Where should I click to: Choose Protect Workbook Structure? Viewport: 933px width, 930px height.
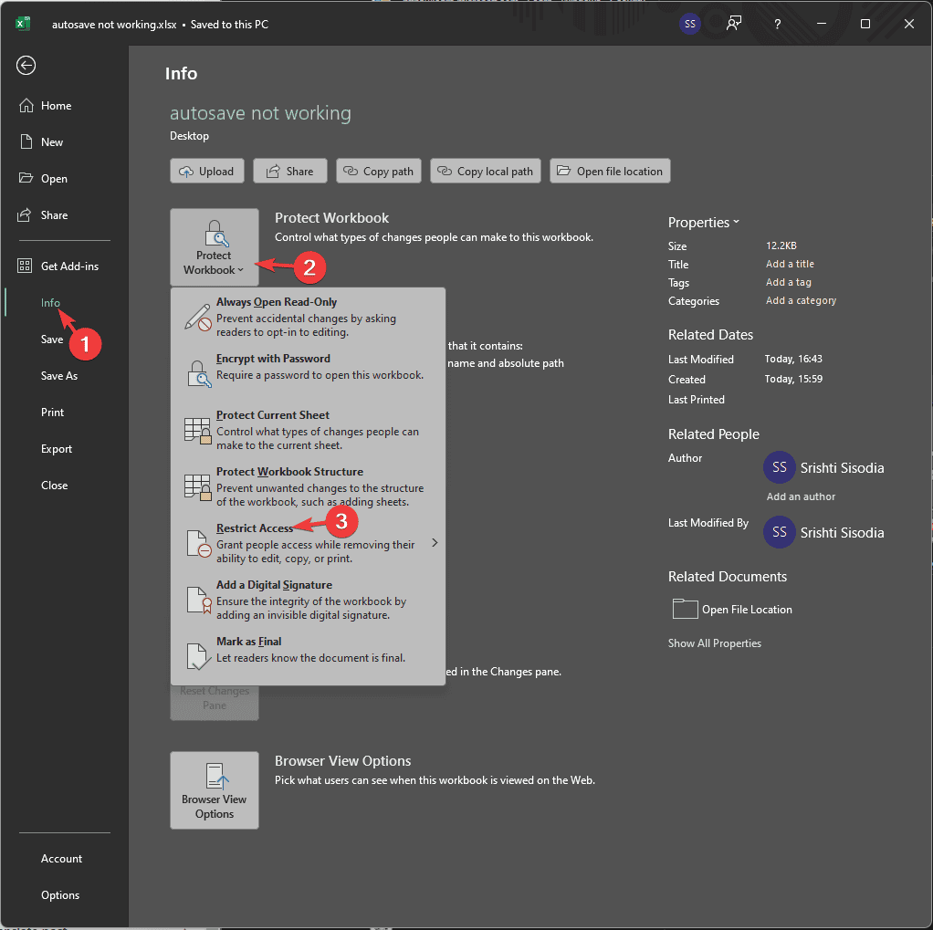pos(309,486)
